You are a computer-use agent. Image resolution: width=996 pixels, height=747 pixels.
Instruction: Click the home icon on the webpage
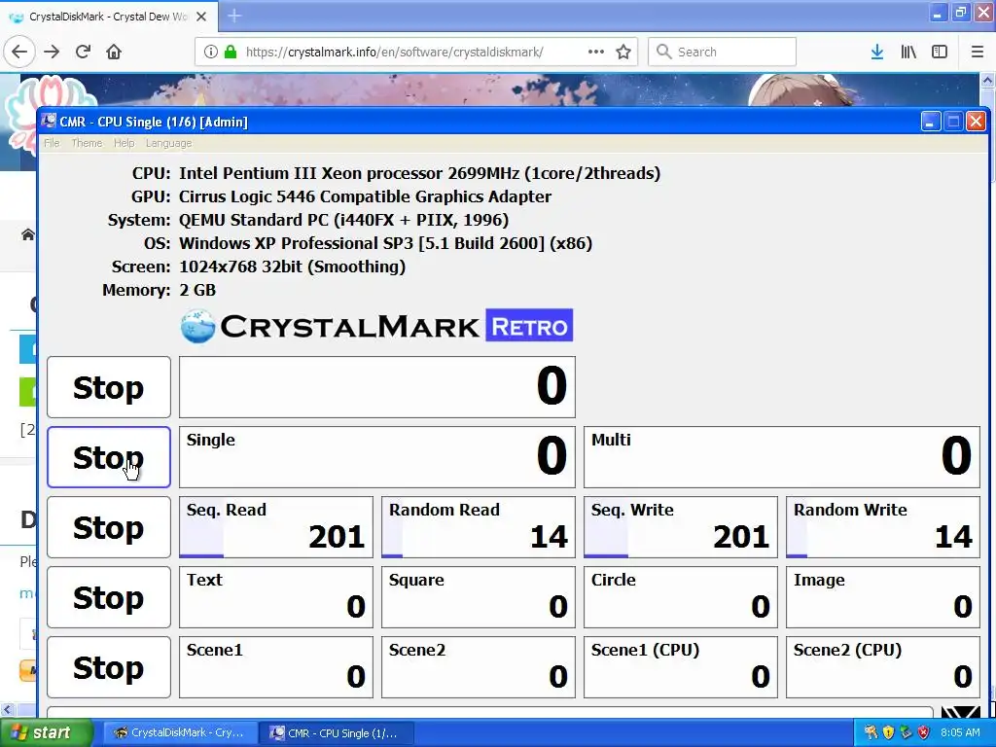click(x=28, y=234)
